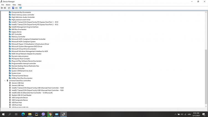
Task: Click the icon beside Composite Bus Enumerator
Action: click(x=10, y=12)
